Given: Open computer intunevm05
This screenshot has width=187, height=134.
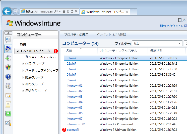Looking at the screenshot, I should tap(75, 108).
